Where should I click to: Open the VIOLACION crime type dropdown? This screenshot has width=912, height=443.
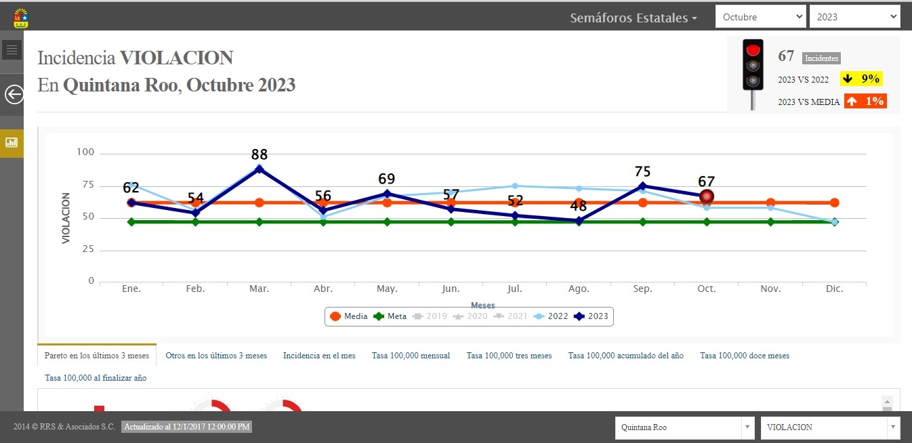(830, 427)
